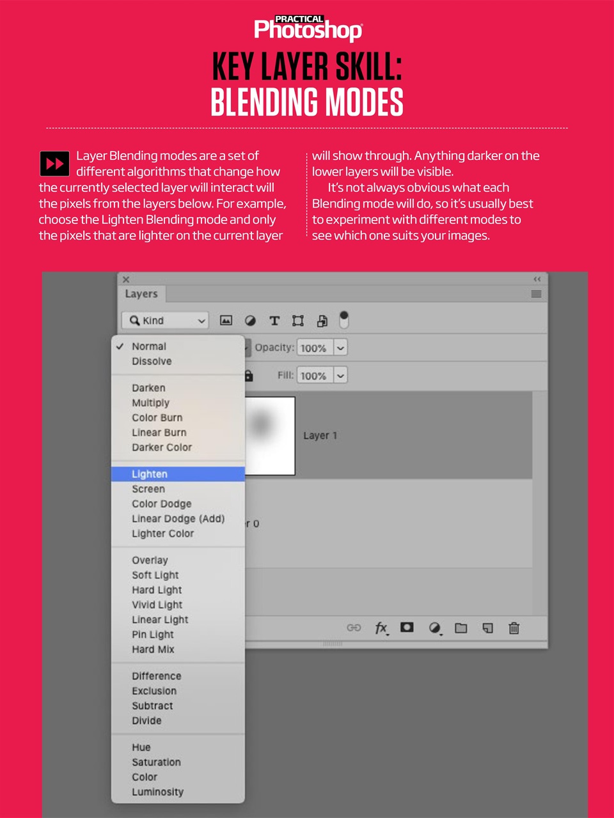Open the Opacity dropdown arrow
614x818 pixels.
[x=341, y=347]
